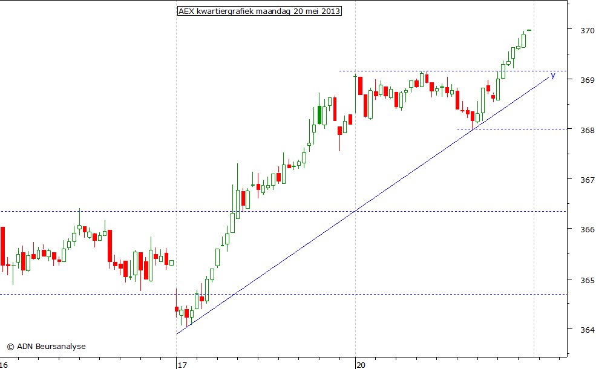Viewport: 596px width, 369px height.
Task: Click the blue trendline label y
Action: pos(553,75)
